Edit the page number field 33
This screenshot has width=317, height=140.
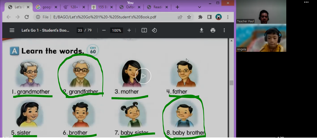click(x=80, y=30)
